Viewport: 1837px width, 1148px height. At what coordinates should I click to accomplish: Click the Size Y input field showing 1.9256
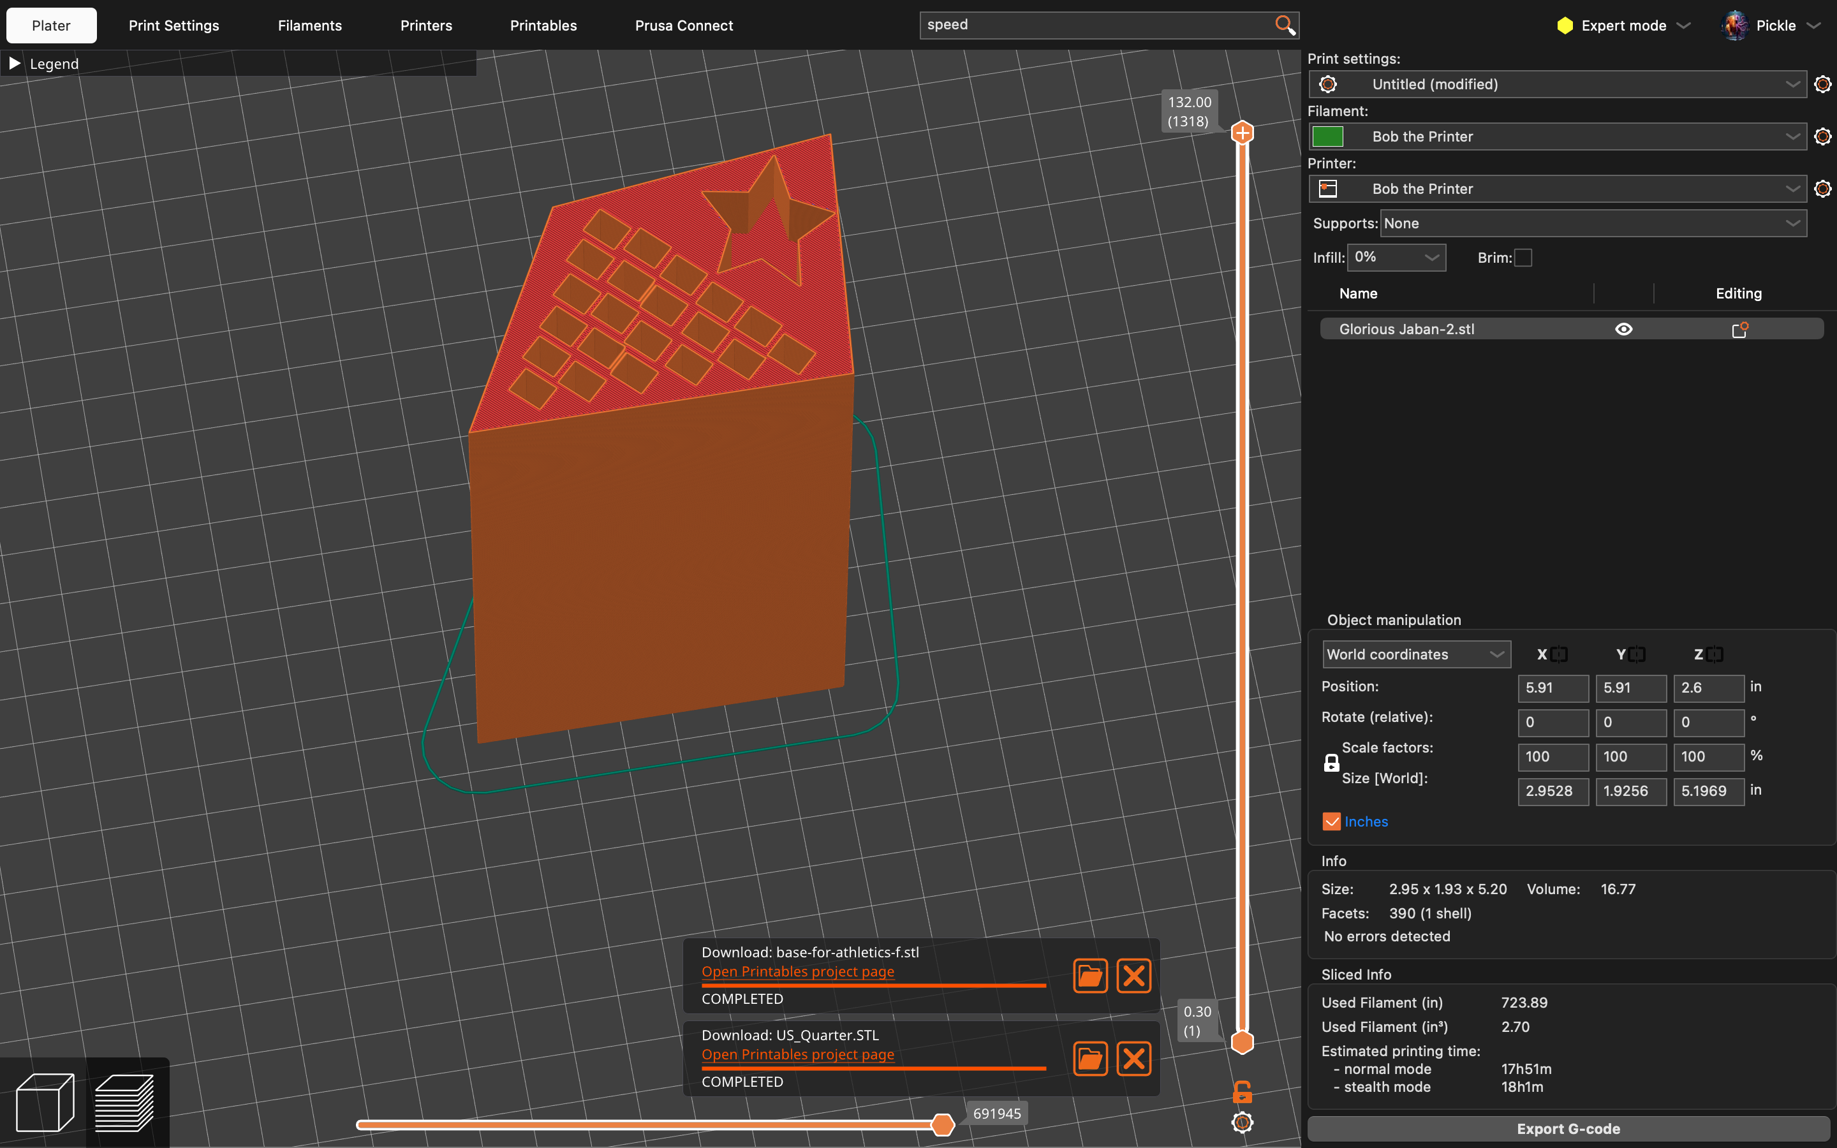pos(1631,791)
